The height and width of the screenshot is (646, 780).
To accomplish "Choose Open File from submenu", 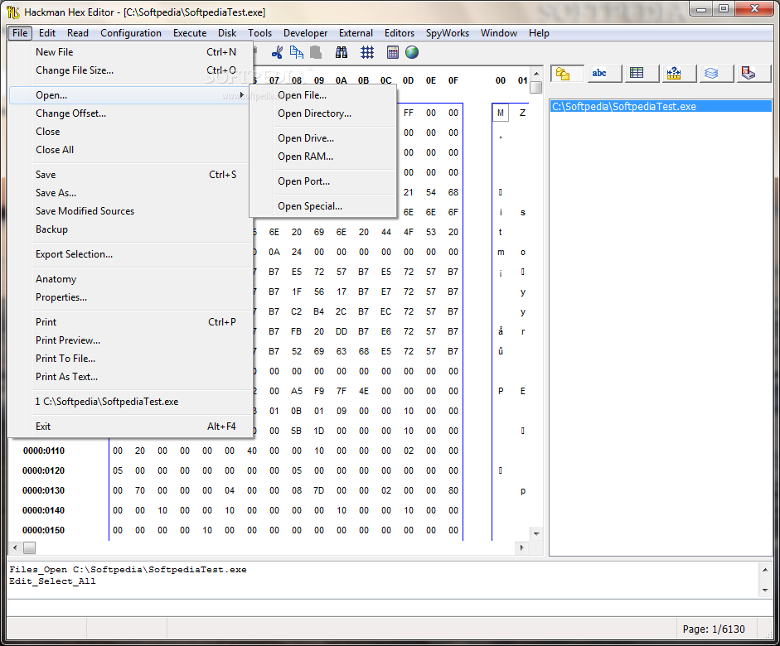I will click(x=322, y=95).
